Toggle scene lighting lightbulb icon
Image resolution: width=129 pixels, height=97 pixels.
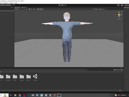click(x=30, y=9)
